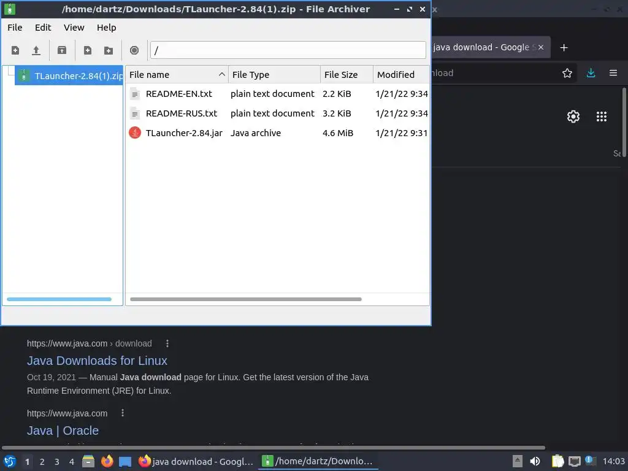
Task: Switch to virtual desktop 4
Action: point(71,462)
